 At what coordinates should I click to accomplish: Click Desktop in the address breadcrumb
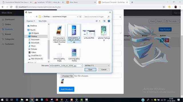coord(47,16)
